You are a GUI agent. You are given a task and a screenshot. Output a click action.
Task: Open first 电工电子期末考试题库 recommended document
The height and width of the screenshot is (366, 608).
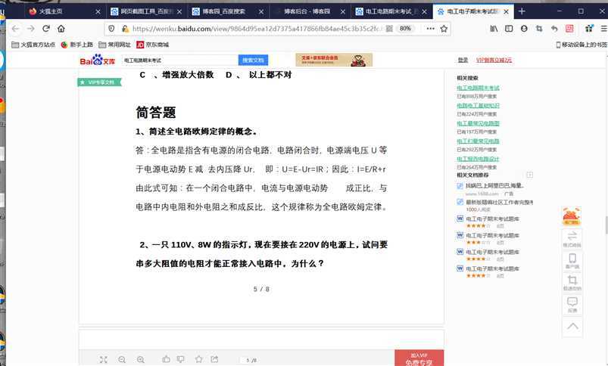492,219
